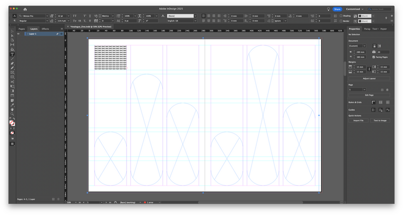The width and height of the screenshot is (403, 215).
Task: Uncheck the Facing Pages checkbox
Action: pos(374,57)
